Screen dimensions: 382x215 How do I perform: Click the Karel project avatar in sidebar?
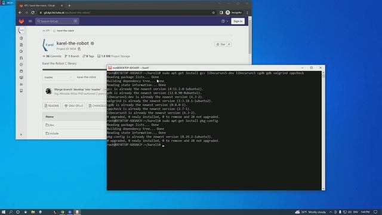coord(21,30)
